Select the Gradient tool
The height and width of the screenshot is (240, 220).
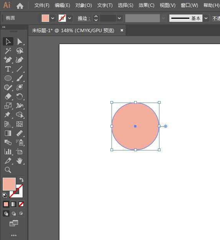pyautogui.click(x=8, y=133)
